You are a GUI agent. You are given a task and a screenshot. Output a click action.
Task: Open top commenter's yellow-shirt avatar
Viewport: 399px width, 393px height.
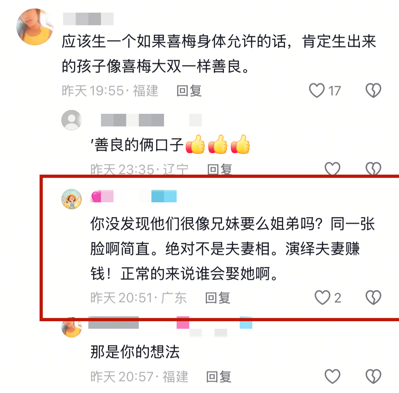[35, 27]
